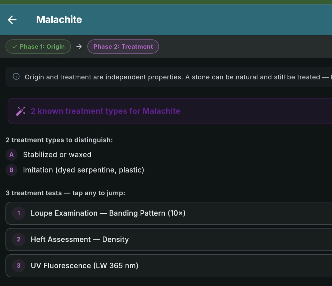Select the Phase 1: Origin chip

38,46
